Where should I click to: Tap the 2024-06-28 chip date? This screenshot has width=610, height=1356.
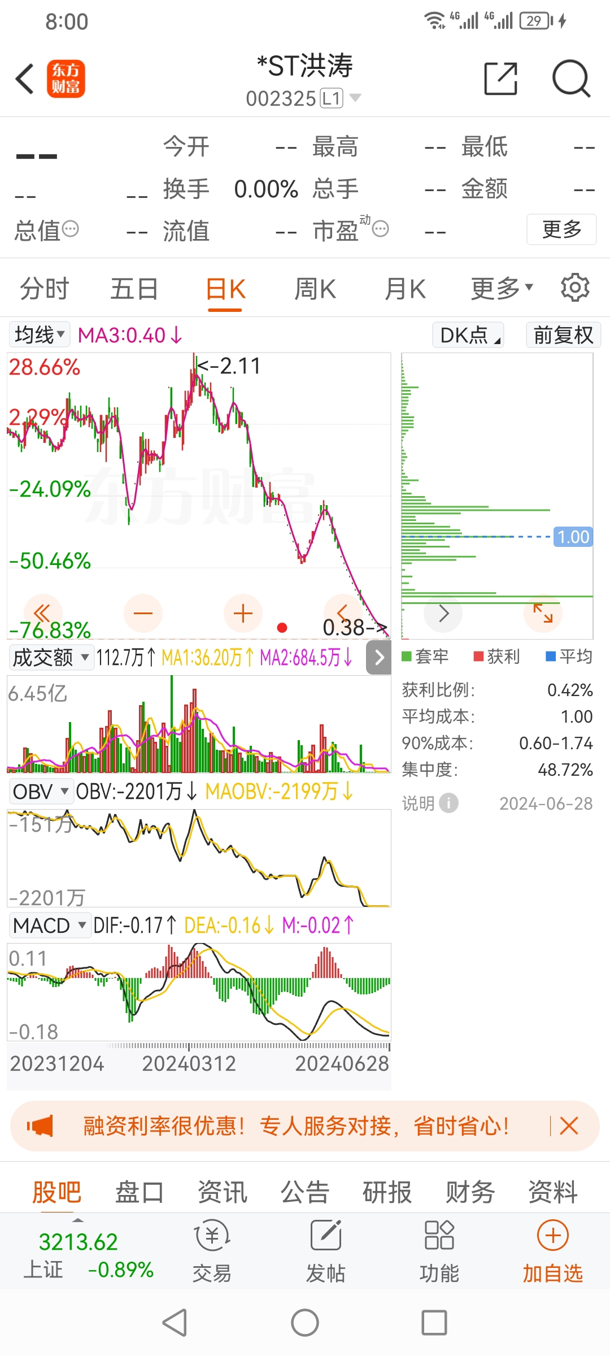[546, 803]
